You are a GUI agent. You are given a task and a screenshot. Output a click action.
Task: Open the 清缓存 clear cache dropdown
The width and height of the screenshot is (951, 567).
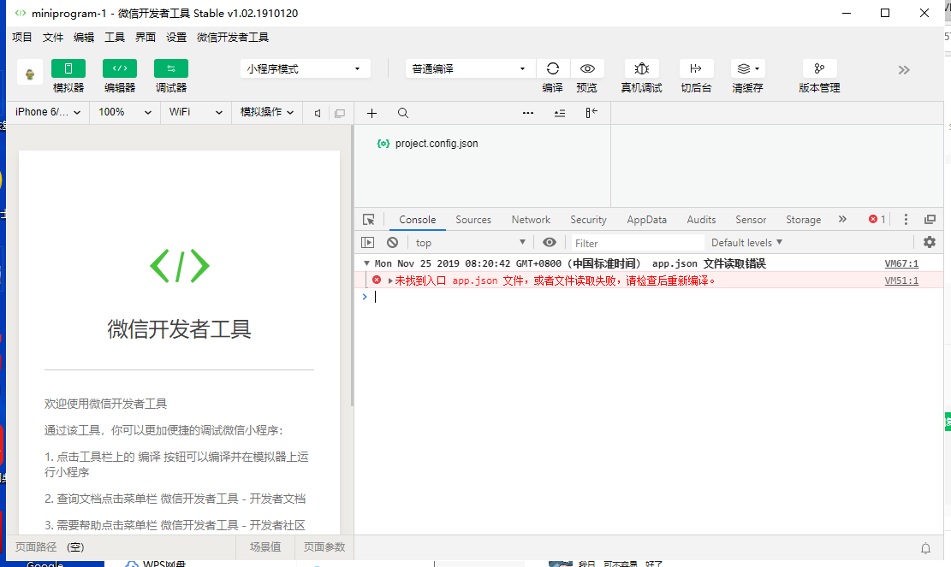[748, 68]
